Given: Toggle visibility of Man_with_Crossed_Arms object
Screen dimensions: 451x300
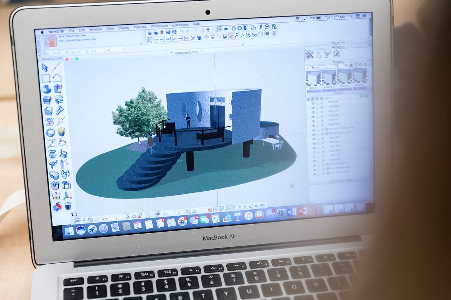Looking at the screenshot, I should 314,130.
